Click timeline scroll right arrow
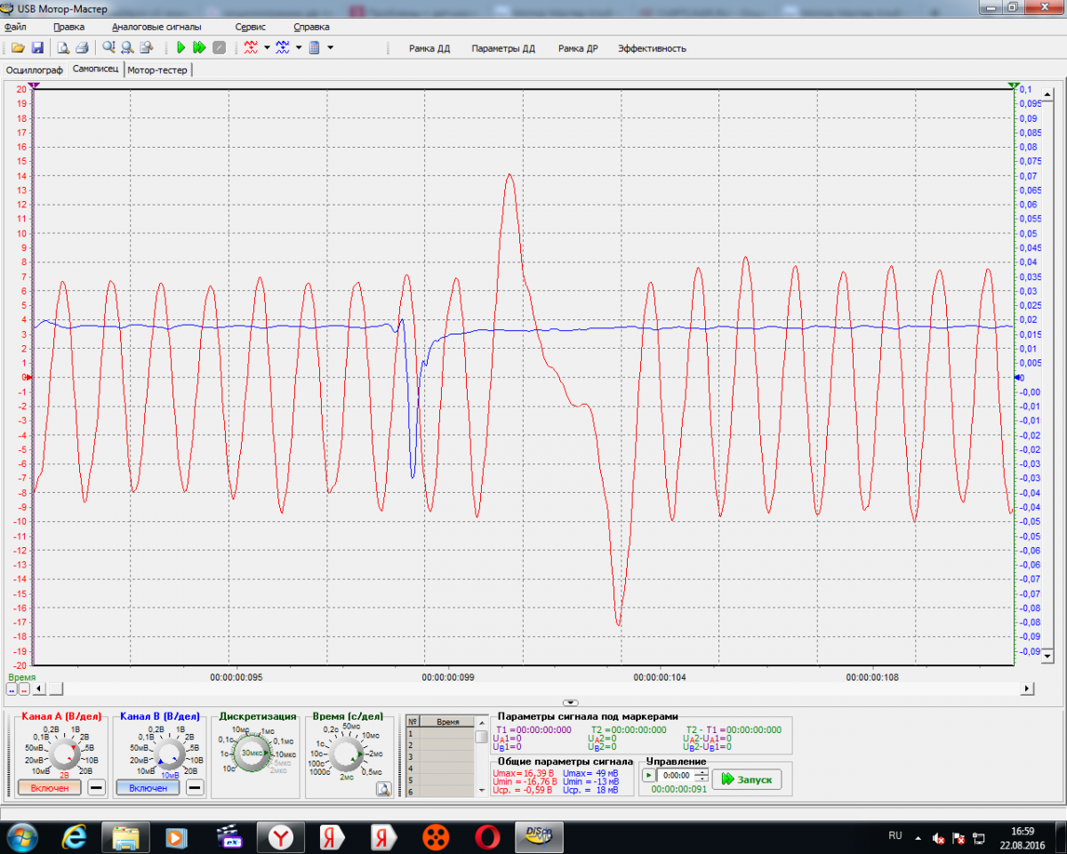This screenshot has width=1067, height=854. [1027, 689]
